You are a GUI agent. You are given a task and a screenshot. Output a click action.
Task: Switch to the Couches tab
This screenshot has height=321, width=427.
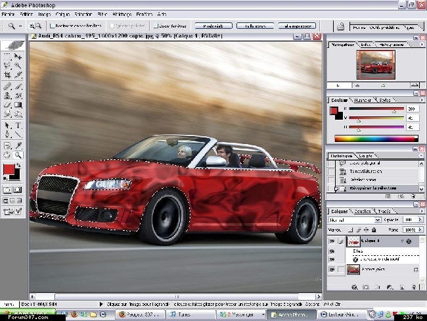pyautogui.click(x=363, y=211)
